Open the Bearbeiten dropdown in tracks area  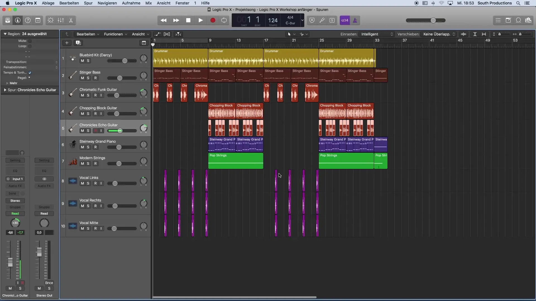click(x=88, y=34)
